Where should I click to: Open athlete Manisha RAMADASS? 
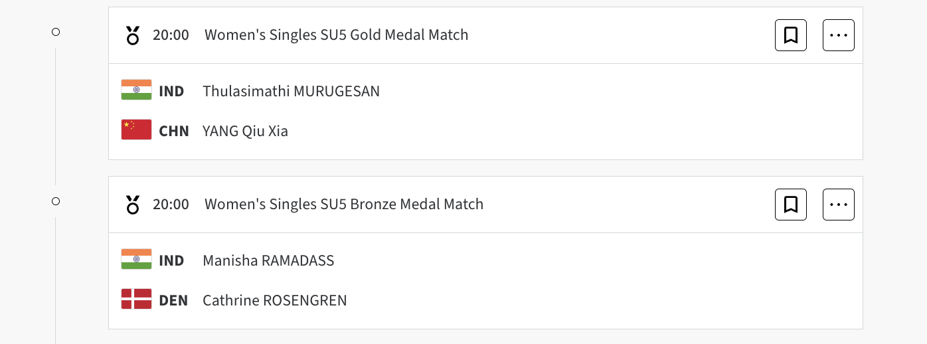268,260
